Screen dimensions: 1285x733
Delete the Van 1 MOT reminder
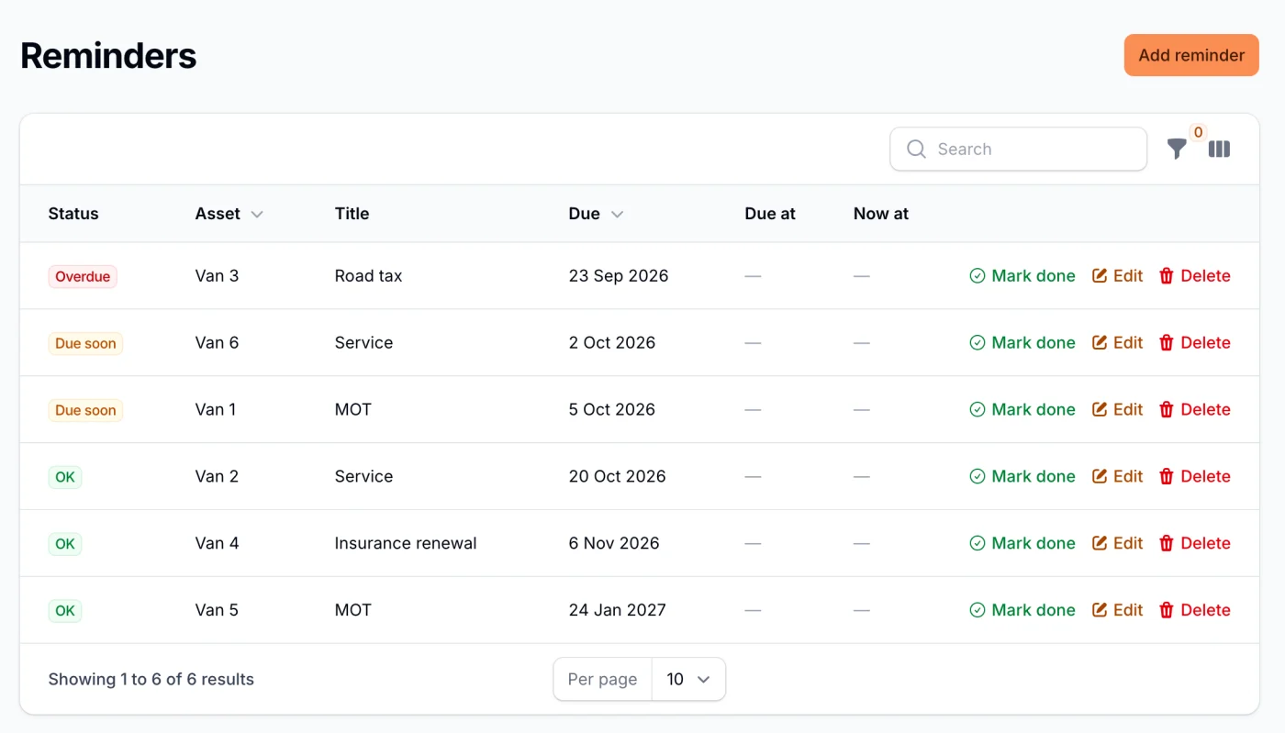pos(1194,410)
